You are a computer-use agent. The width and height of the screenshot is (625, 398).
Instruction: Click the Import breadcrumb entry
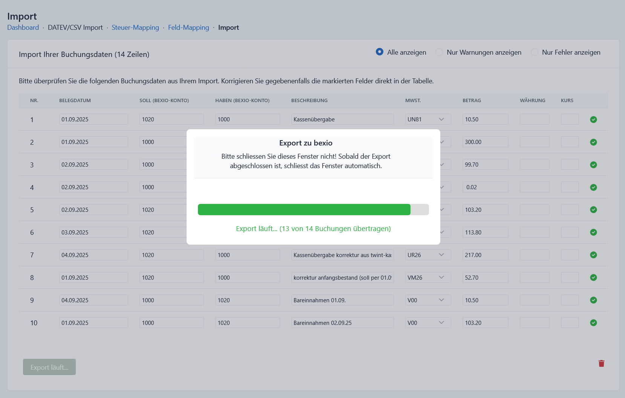tap(228, 27)
